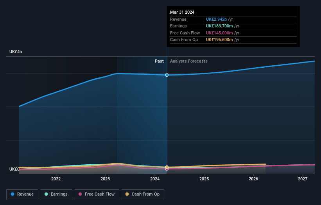Click the UK£183.700m earnings value

click(x=219, y=26)
